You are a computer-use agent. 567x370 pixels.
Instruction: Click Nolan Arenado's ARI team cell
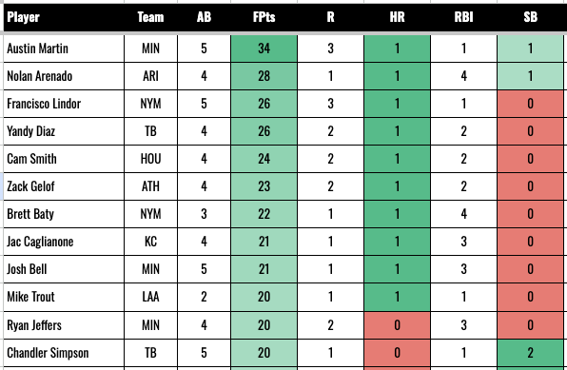coord(150,76)
